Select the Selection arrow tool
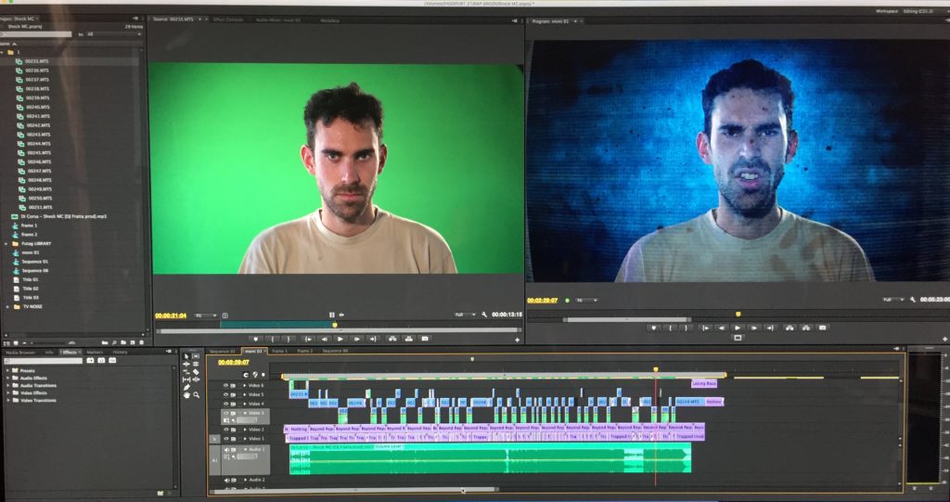 tap(186, 356)
